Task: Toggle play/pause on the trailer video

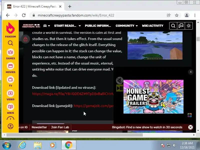Action: [x=120, y=88]
